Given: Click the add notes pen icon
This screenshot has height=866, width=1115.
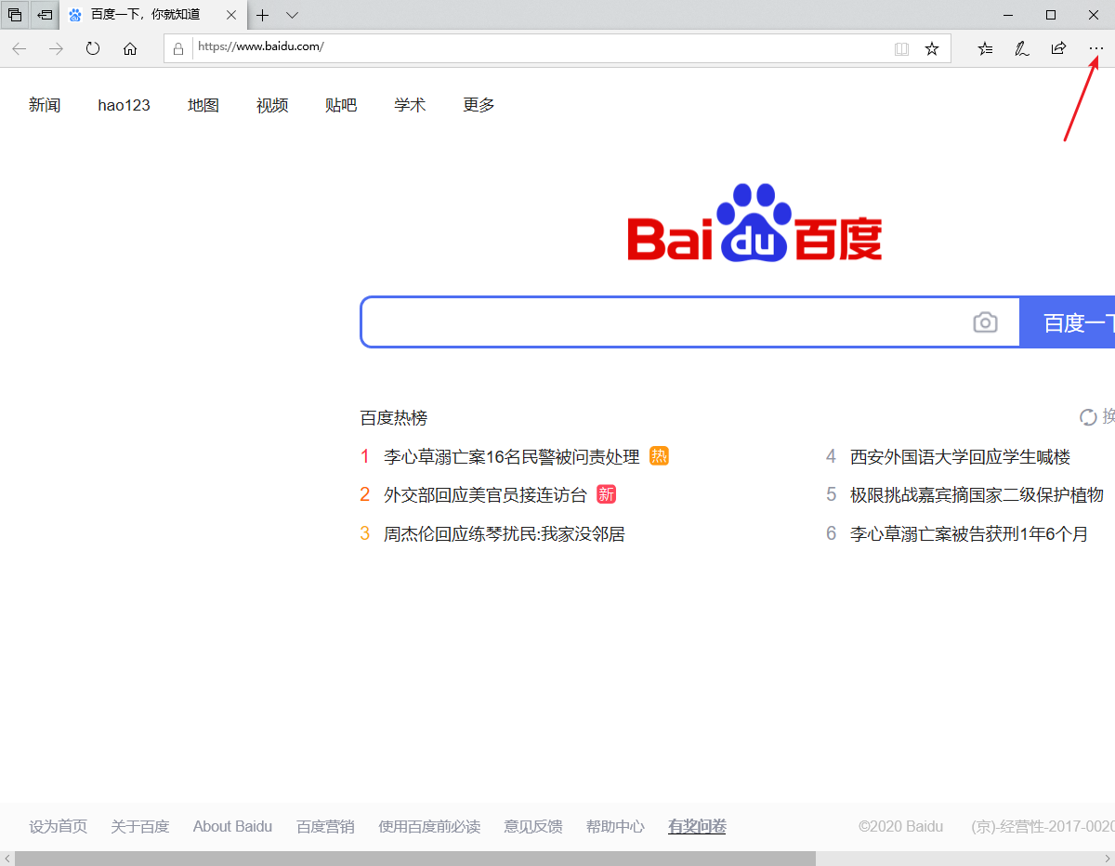Looking at the screenshot, I should pyautogui.click(x=1021, y=49).
